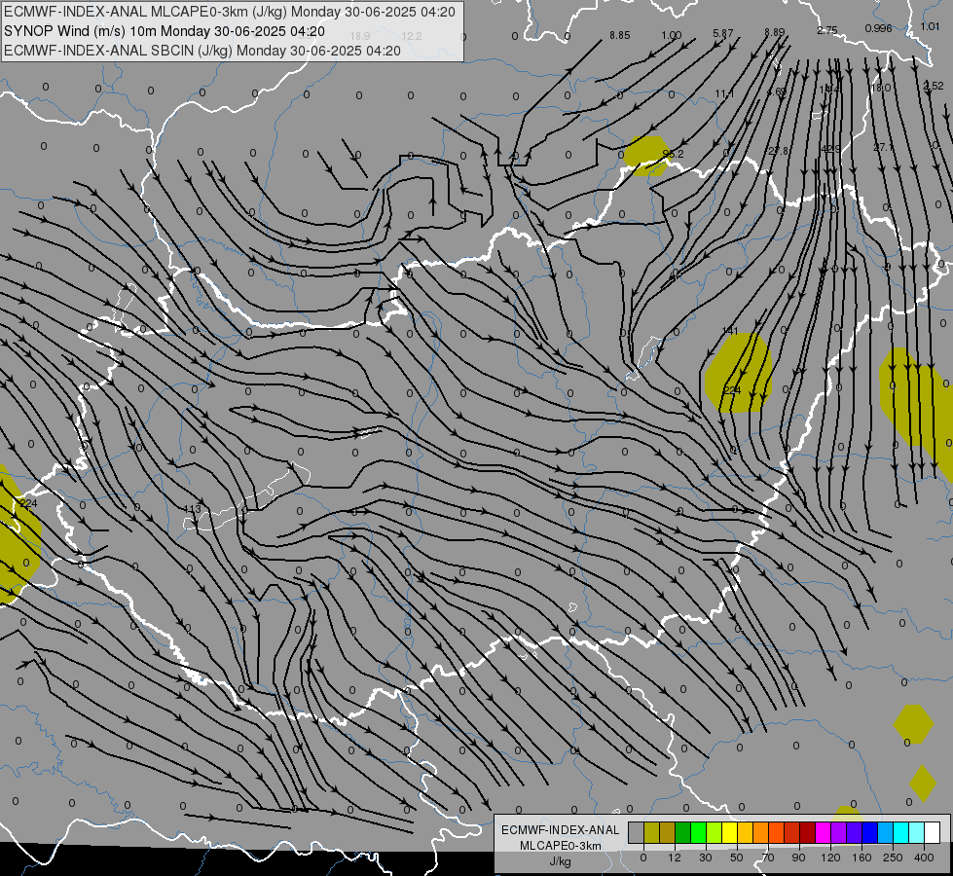Click the legend scale value '250'
953x876 pixels.
click(x=893, y=858)
